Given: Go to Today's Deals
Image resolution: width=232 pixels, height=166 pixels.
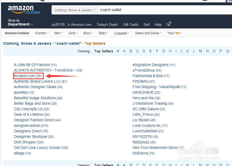Looking at the screenshot, I should (107, 24).
